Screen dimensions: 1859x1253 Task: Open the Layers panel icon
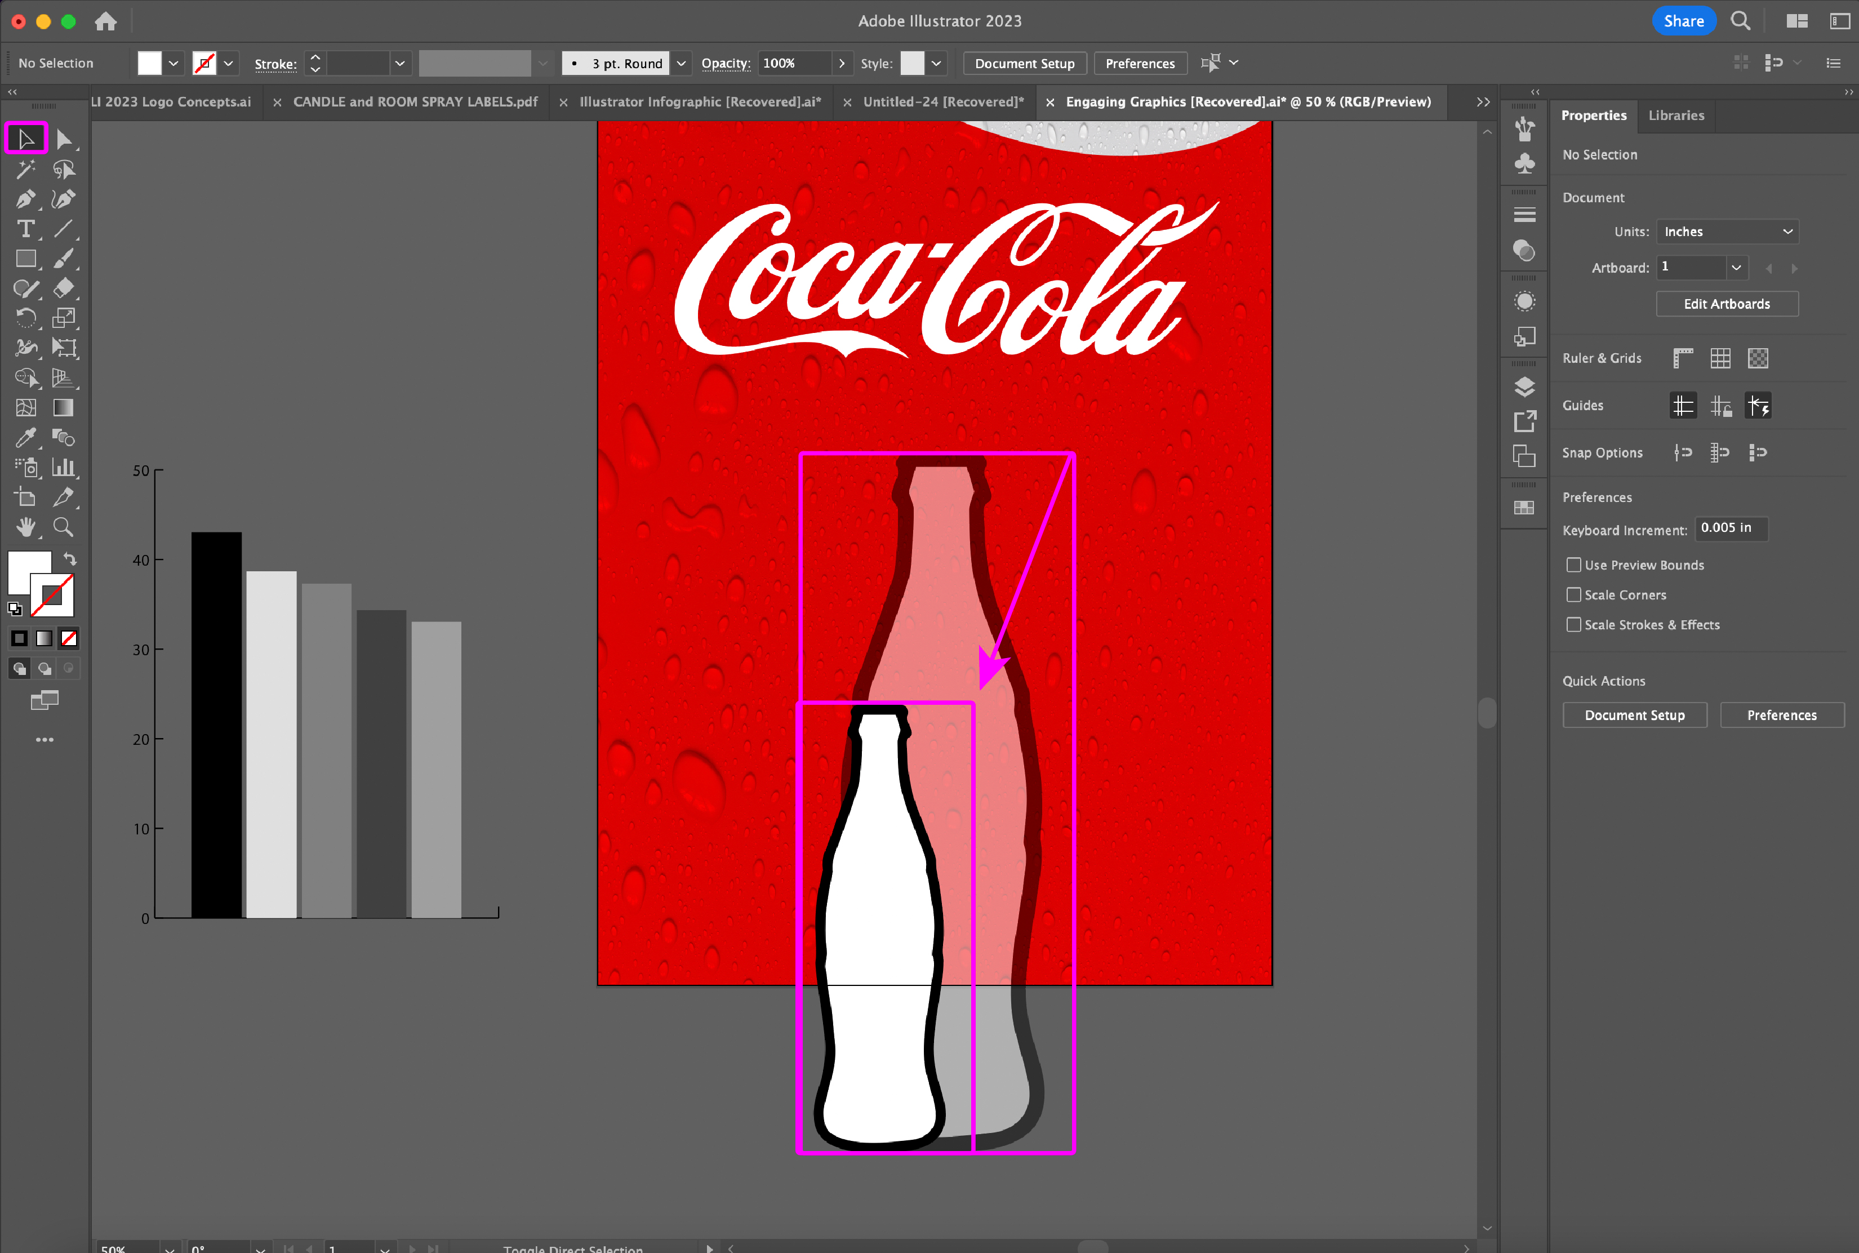tap(1524, 386)
